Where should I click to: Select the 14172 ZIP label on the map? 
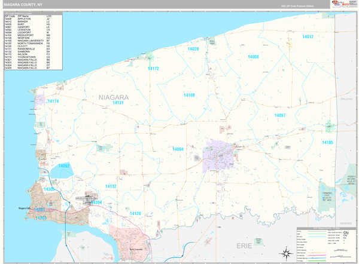153,69
